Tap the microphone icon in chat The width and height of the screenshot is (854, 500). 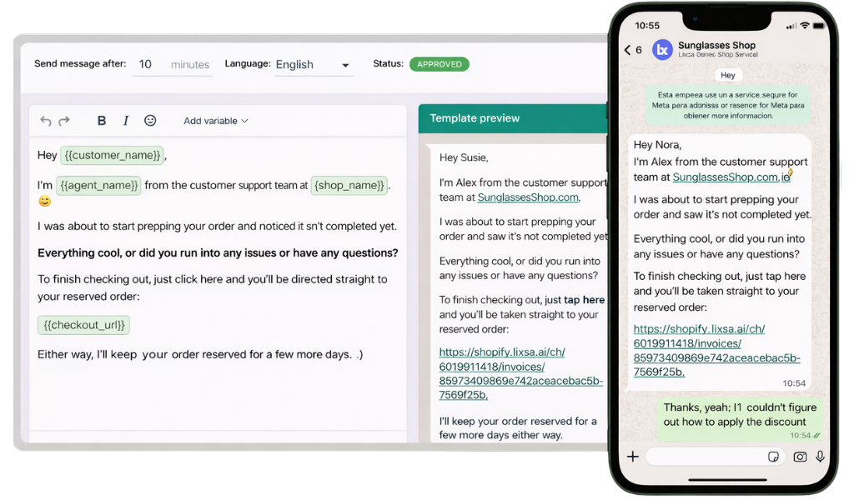pos(821,456)
